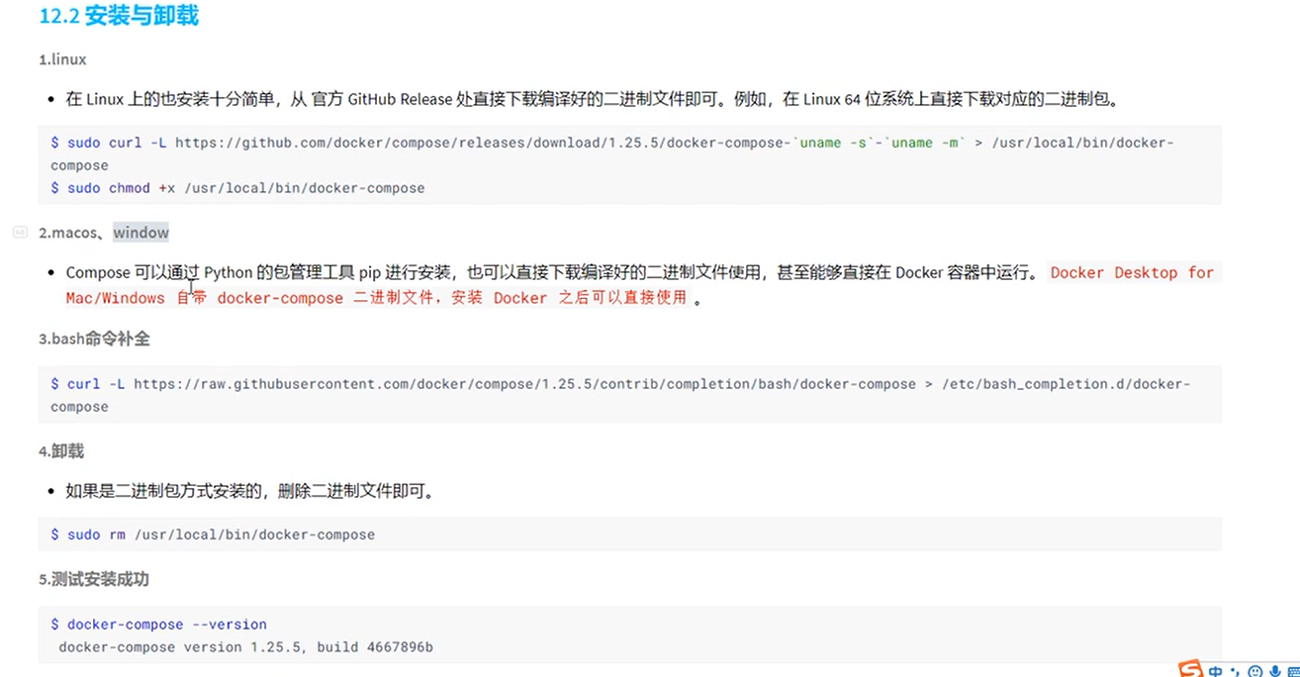Click the 12.2 安装与卸载 section title
This screenshot has height=677, width=1300.
coord(119,17)
